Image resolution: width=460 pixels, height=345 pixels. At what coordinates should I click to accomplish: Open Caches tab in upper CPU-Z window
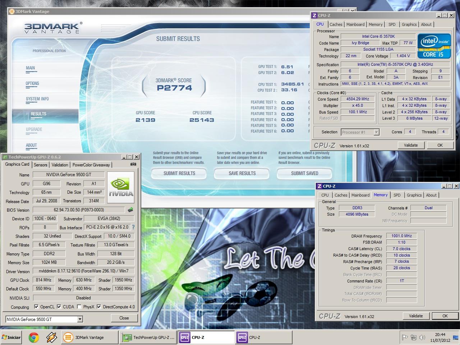(336, 24)
